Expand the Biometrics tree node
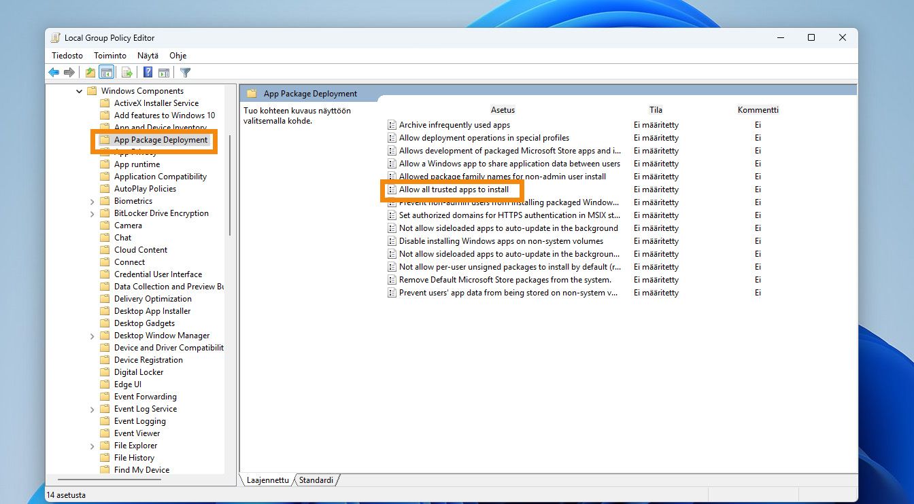The image size is (914, 504). pos(92,201)
